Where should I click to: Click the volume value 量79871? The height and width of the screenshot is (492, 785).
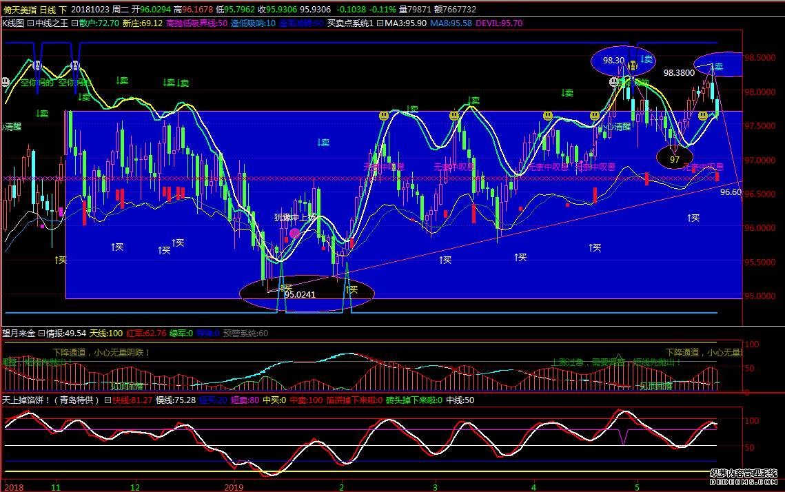coord(415,10)
